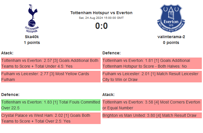Click the right Defence section heading
The height and width of the screenshot is (133, 203).
[111, 53]
